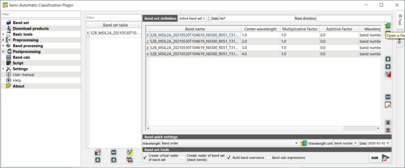Screen dimensions: 405x168
Task: Move selected band up using the up arrow
Action: (388, 59)
